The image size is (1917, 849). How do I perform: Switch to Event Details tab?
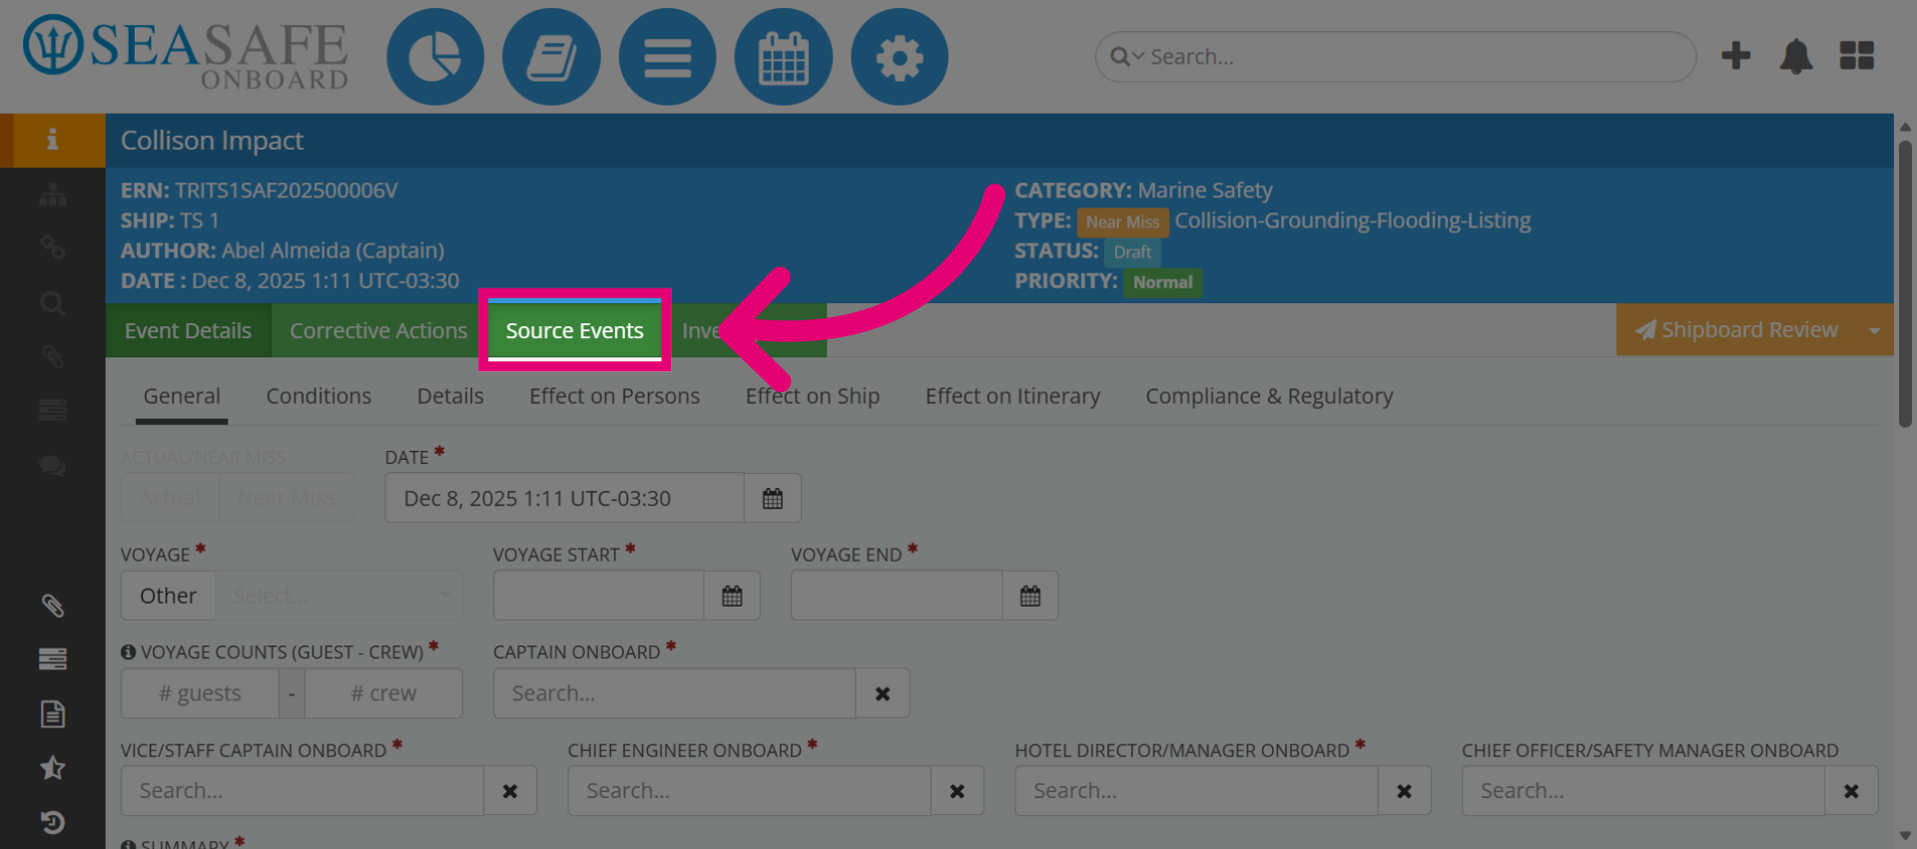point(188,330)
